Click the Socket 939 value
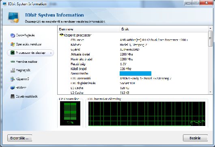The width and height of the screenshot is (215, 147). 127,83
